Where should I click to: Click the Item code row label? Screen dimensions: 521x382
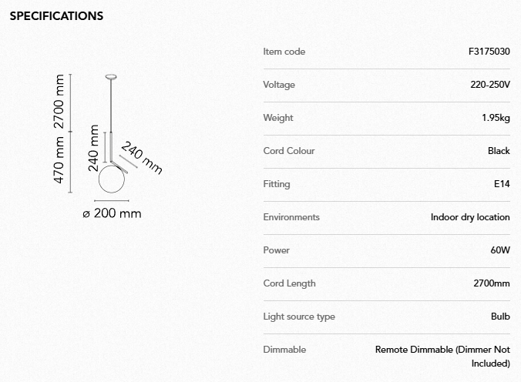284,52
